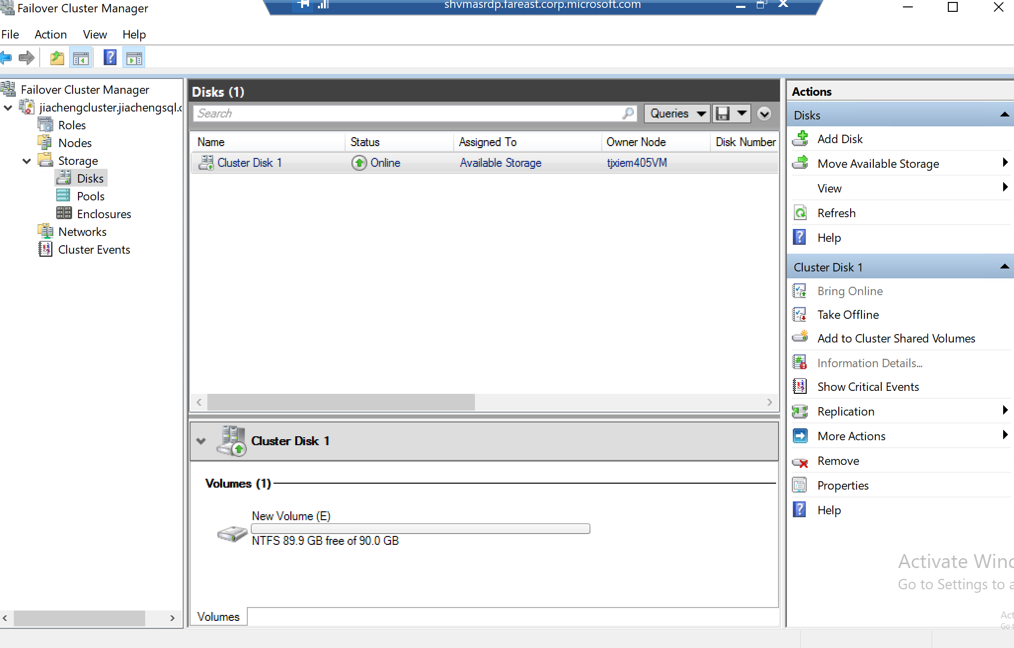Click the toolbar Back arrow icon
This screenshot has height=648, width=1014.
click(x=6, y=58)
